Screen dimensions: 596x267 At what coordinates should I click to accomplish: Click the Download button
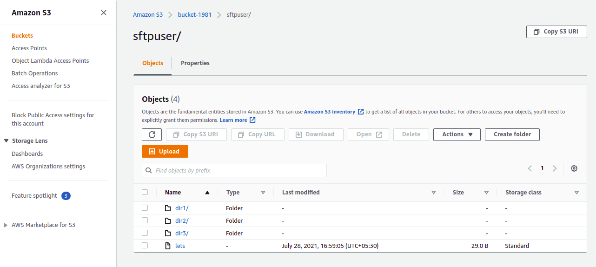click(316, 134)
